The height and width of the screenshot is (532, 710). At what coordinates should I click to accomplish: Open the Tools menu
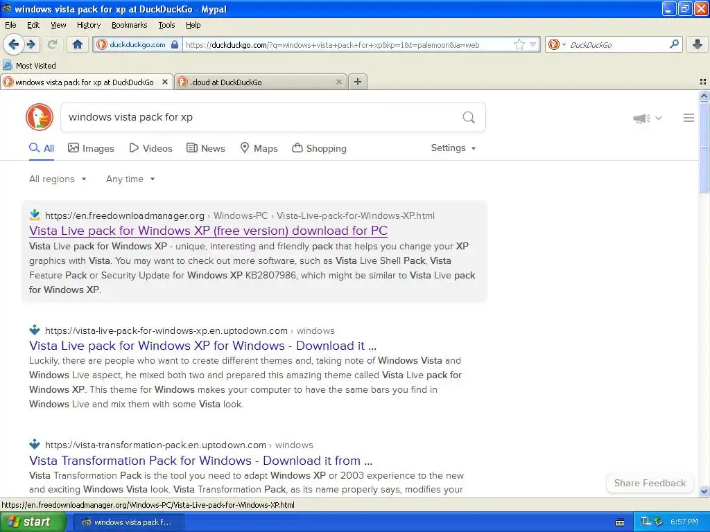166,25
